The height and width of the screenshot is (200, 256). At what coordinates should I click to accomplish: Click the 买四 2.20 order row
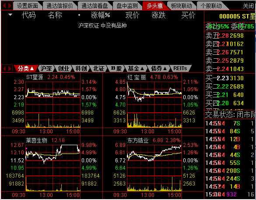point(229,103)
